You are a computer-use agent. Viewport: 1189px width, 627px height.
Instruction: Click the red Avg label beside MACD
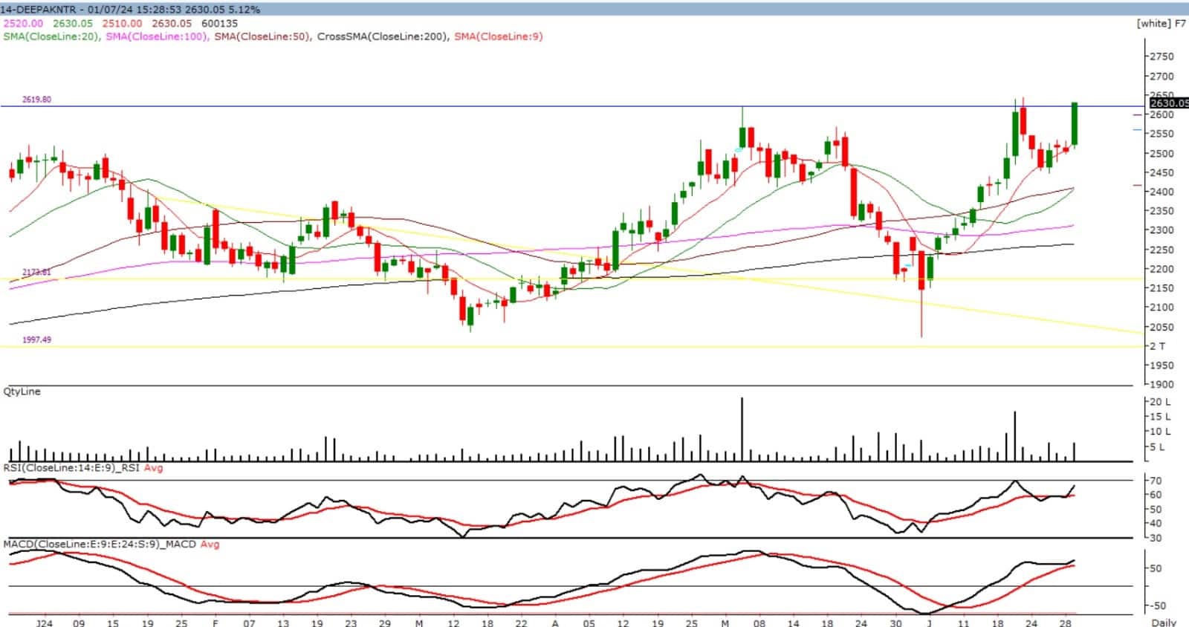pos(210,545)
